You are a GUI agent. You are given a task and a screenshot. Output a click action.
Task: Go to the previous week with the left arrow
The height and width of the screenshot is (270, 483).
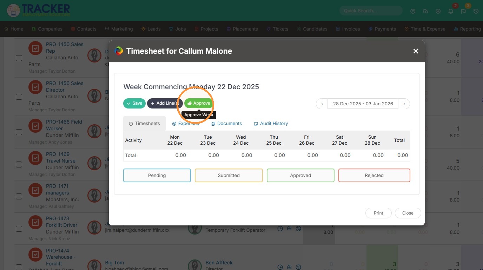point(322,104)
